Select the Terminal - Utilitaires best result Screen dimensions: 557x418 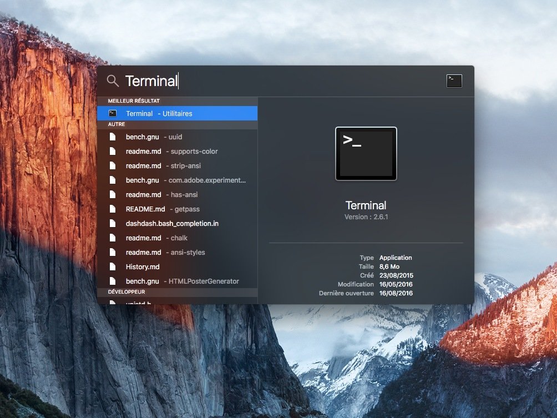click(178, 113)
